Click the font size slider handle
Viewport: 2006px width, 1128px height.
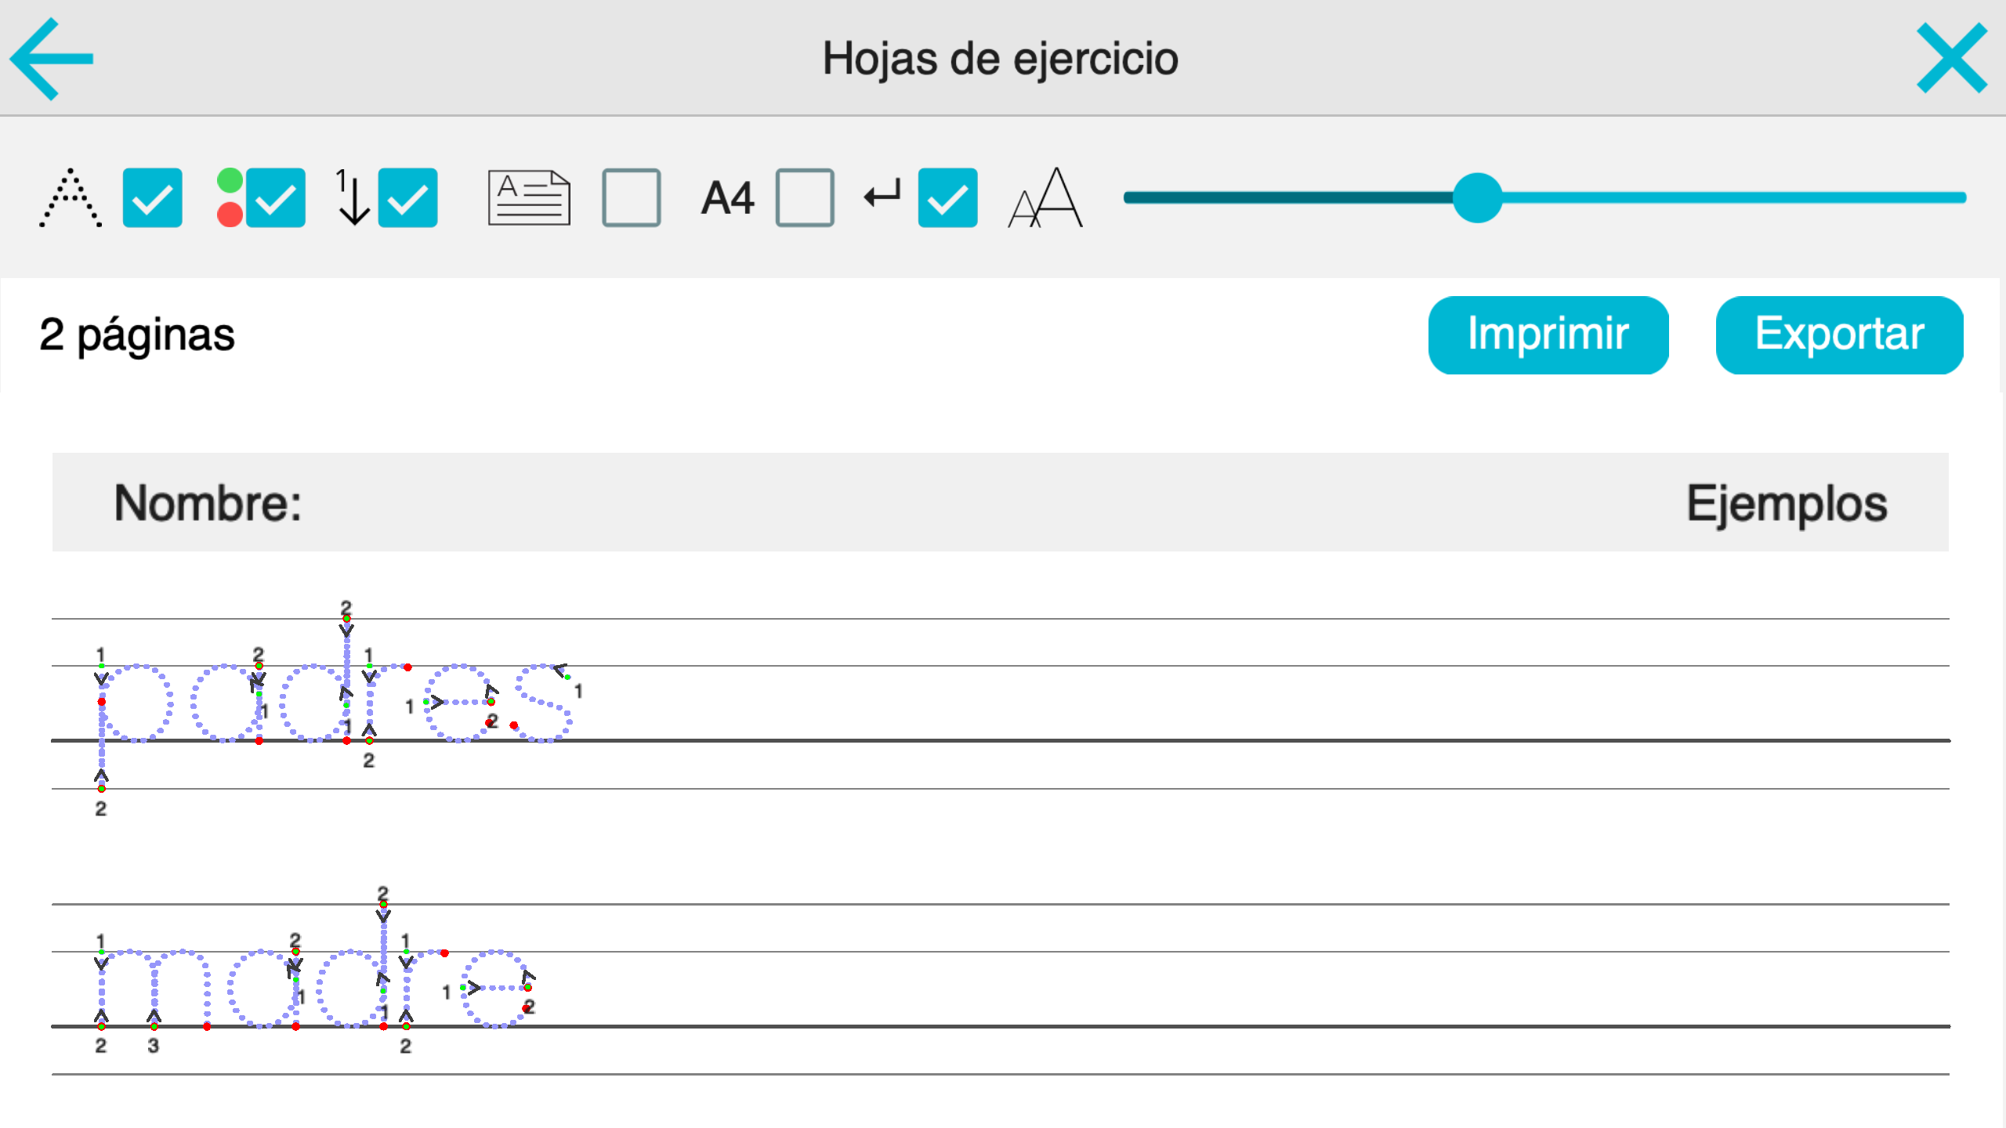pos(1477,197)
